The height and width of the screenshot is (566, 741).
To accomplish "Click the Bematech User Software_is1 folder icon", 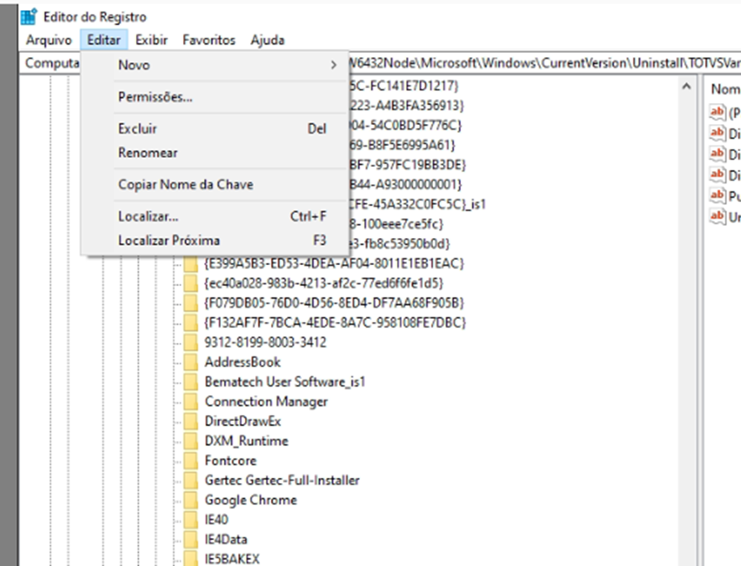I will (191, 382).
